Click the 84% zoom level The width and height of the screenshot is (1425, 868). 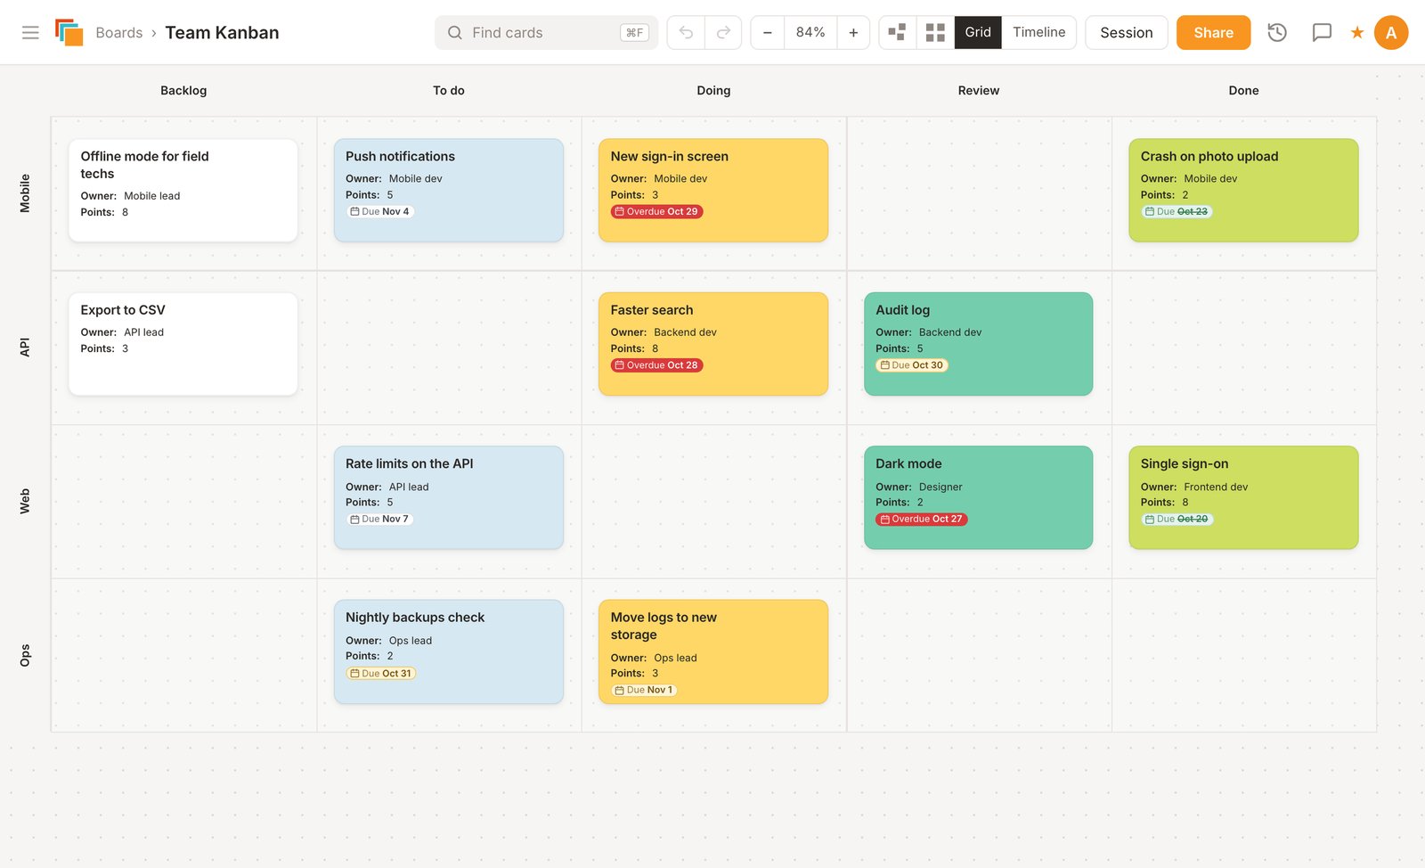point(810,33)
